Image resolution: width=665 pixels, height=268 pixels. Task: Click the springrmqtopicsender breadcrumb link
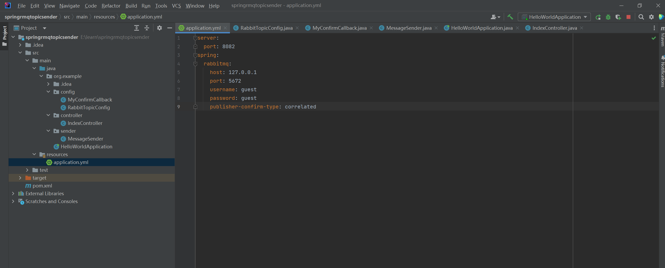coord(31,17)
